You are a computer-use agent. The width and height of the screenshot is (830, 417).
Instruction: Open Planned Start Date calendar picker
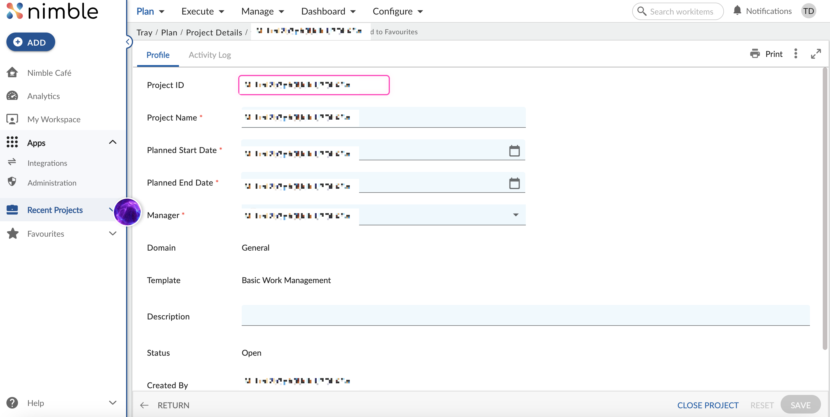click(x=514, y=151)
